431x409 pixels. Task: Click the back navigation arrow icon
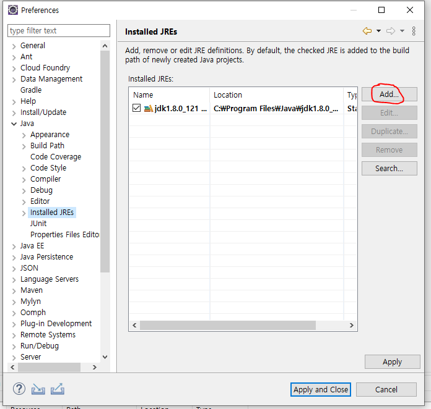point(367,31)
